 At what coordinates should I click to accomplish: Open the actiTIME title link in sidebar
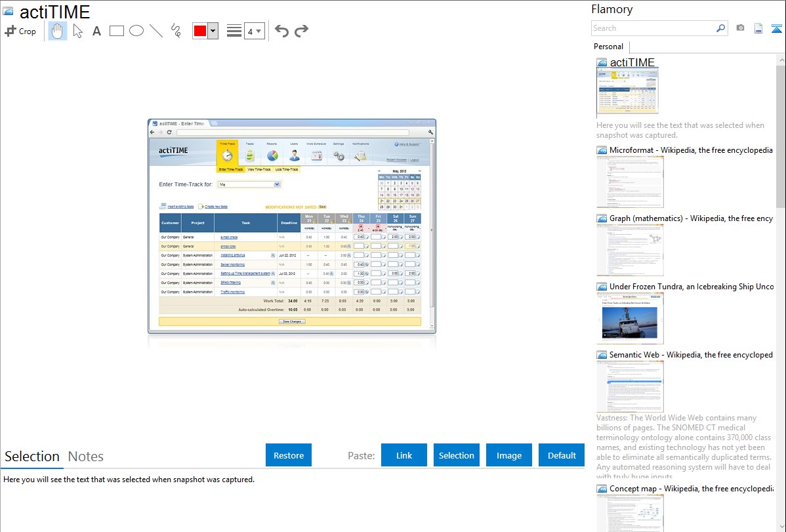pyautogui.click(x=632, y=62)
